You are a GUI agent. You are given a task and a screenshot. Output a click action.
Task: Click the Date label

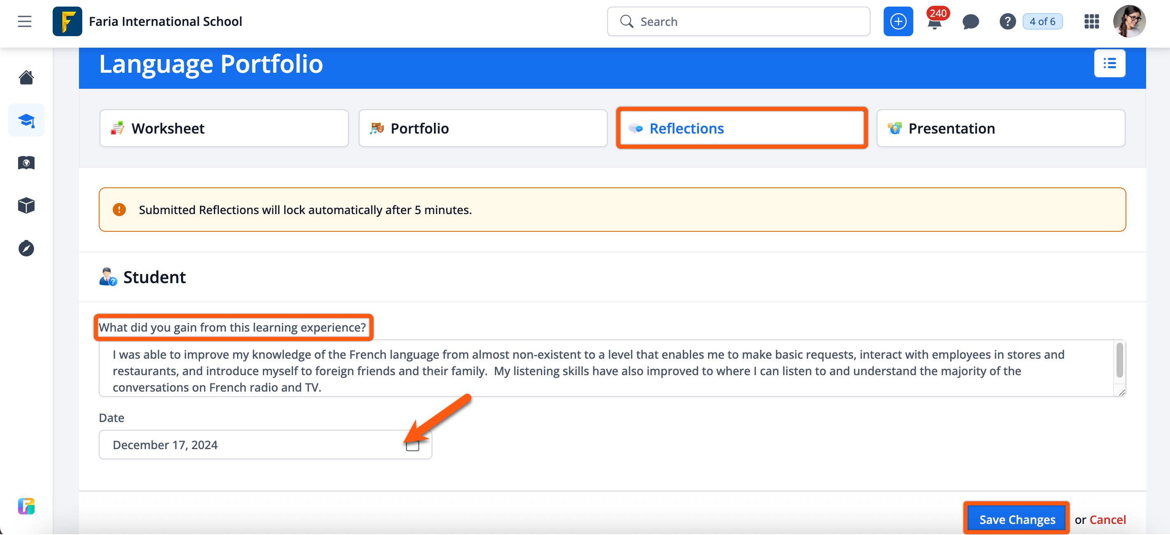pyautogui.click(x=111, y=417)
